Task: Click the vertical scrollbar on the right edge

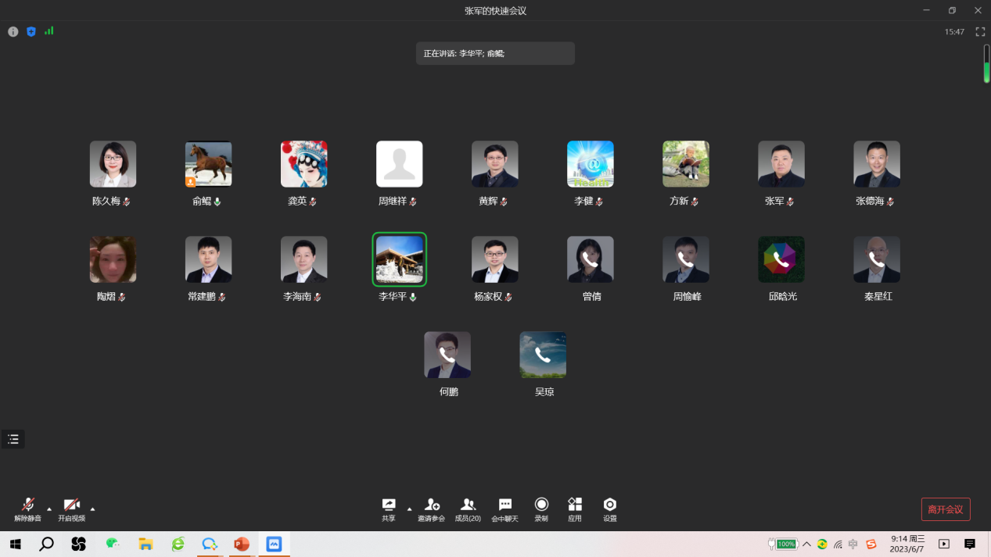Action: (x=986, y=64)
